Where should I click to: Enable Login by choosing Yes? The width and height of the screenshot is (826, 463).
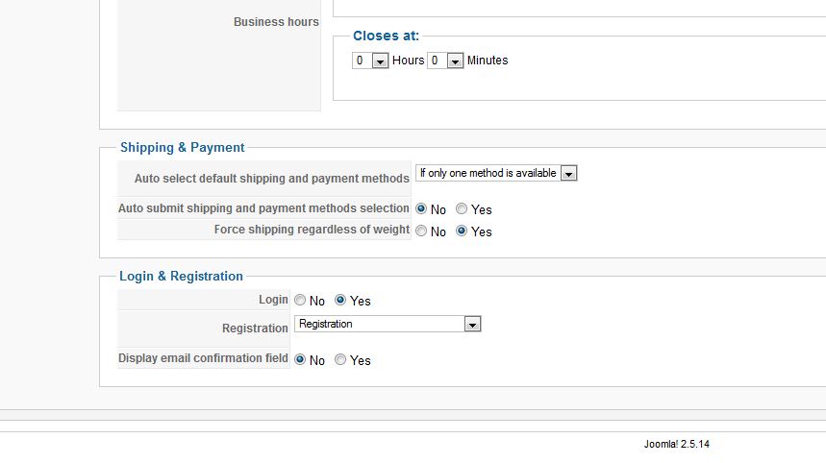click(x=340, y=300)
